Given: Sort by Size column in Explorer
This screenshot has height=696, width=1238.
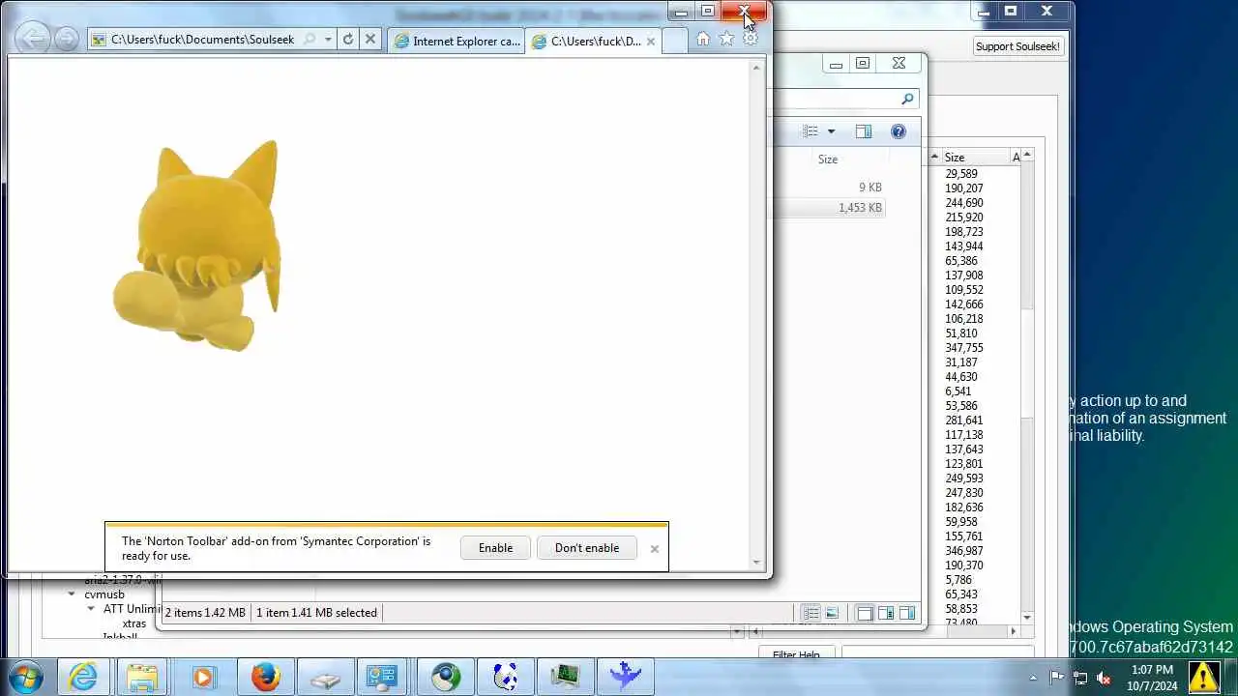Looking at the screenshot, I should 828,159.
